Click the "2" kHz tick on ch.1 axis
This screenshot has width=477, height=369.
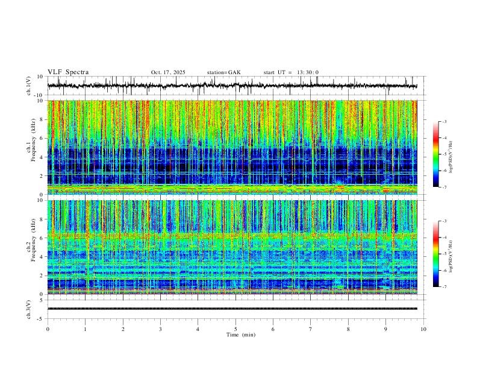[x=42, y=175]
